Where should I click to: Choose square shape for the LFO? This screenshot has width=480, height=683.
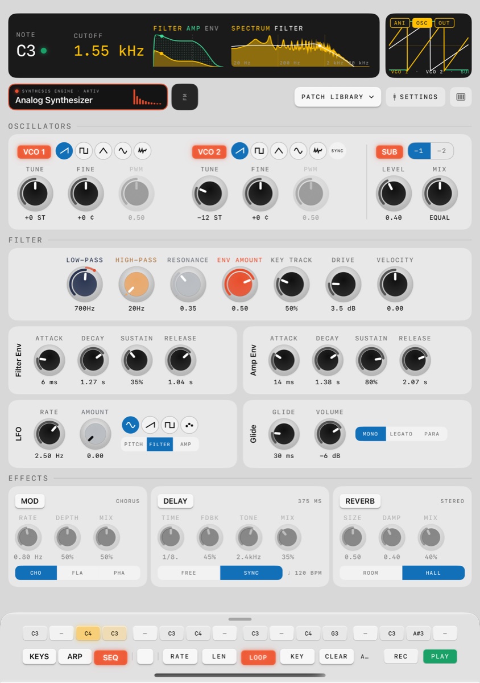coord(169,425)
